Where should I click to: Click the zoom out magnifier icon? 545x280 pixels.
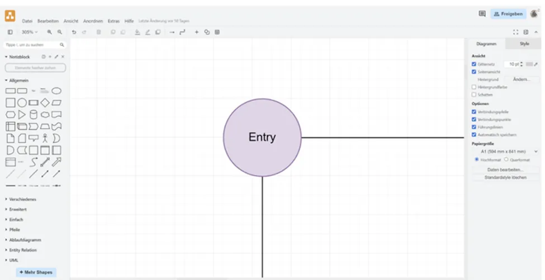[60, 32]
